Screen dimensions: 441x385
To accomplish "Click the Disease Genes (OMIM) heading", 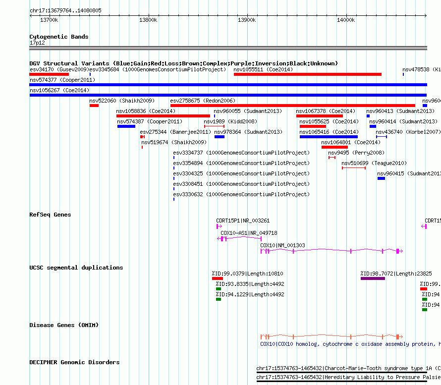I will click(64, 325).
